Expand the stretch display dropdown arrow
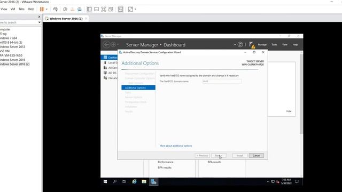Screen dimensions: 342x192 click(135, 9)
